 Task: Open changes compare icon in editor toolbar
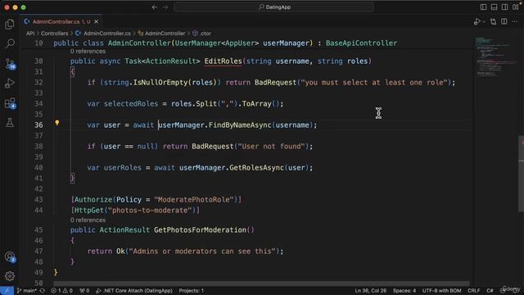point(493,22)
